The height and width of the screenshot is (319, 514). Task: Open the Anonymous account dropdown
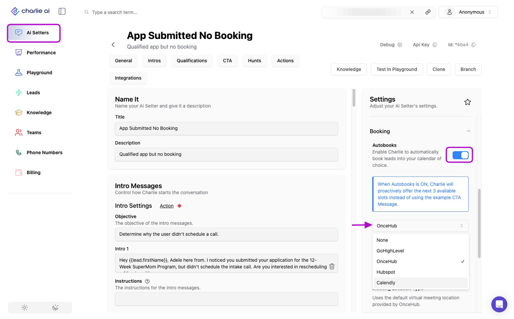pyautogui.click(x=468, y=12)
